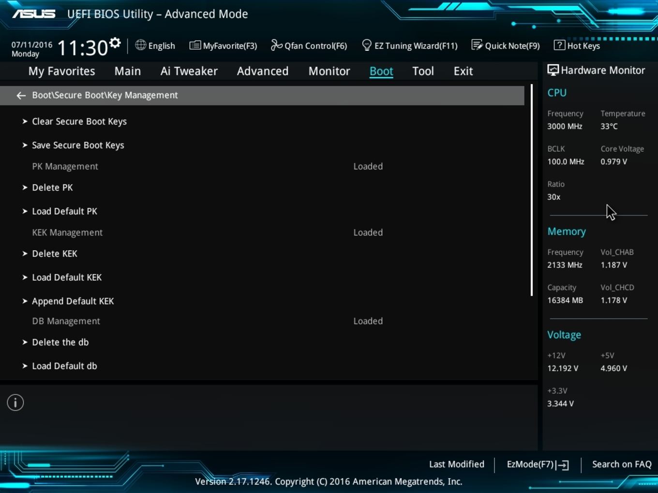Select English language label

pos(162,45)
